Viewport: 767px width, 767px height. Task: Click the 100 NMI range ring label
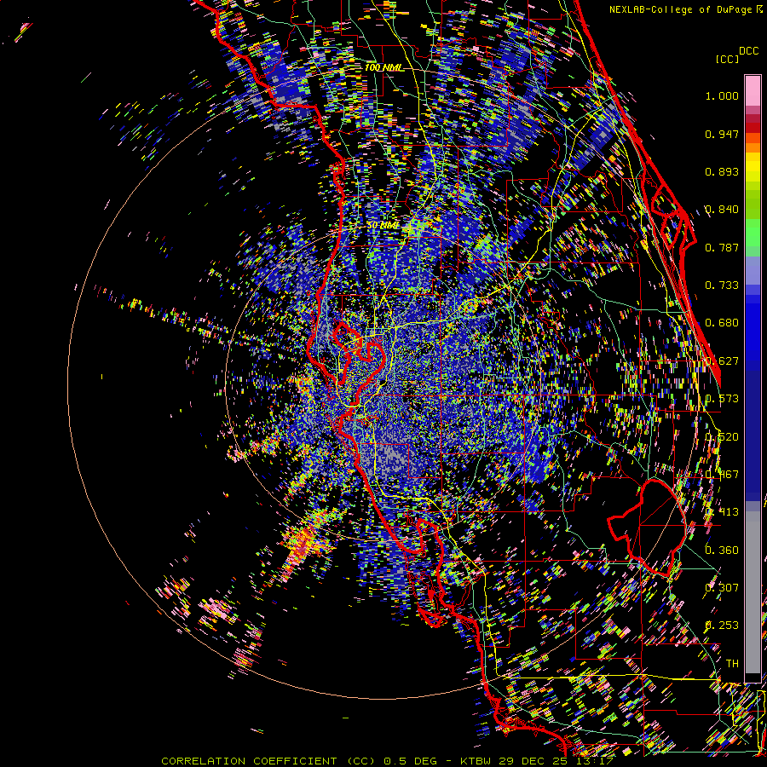coord(383,67)
